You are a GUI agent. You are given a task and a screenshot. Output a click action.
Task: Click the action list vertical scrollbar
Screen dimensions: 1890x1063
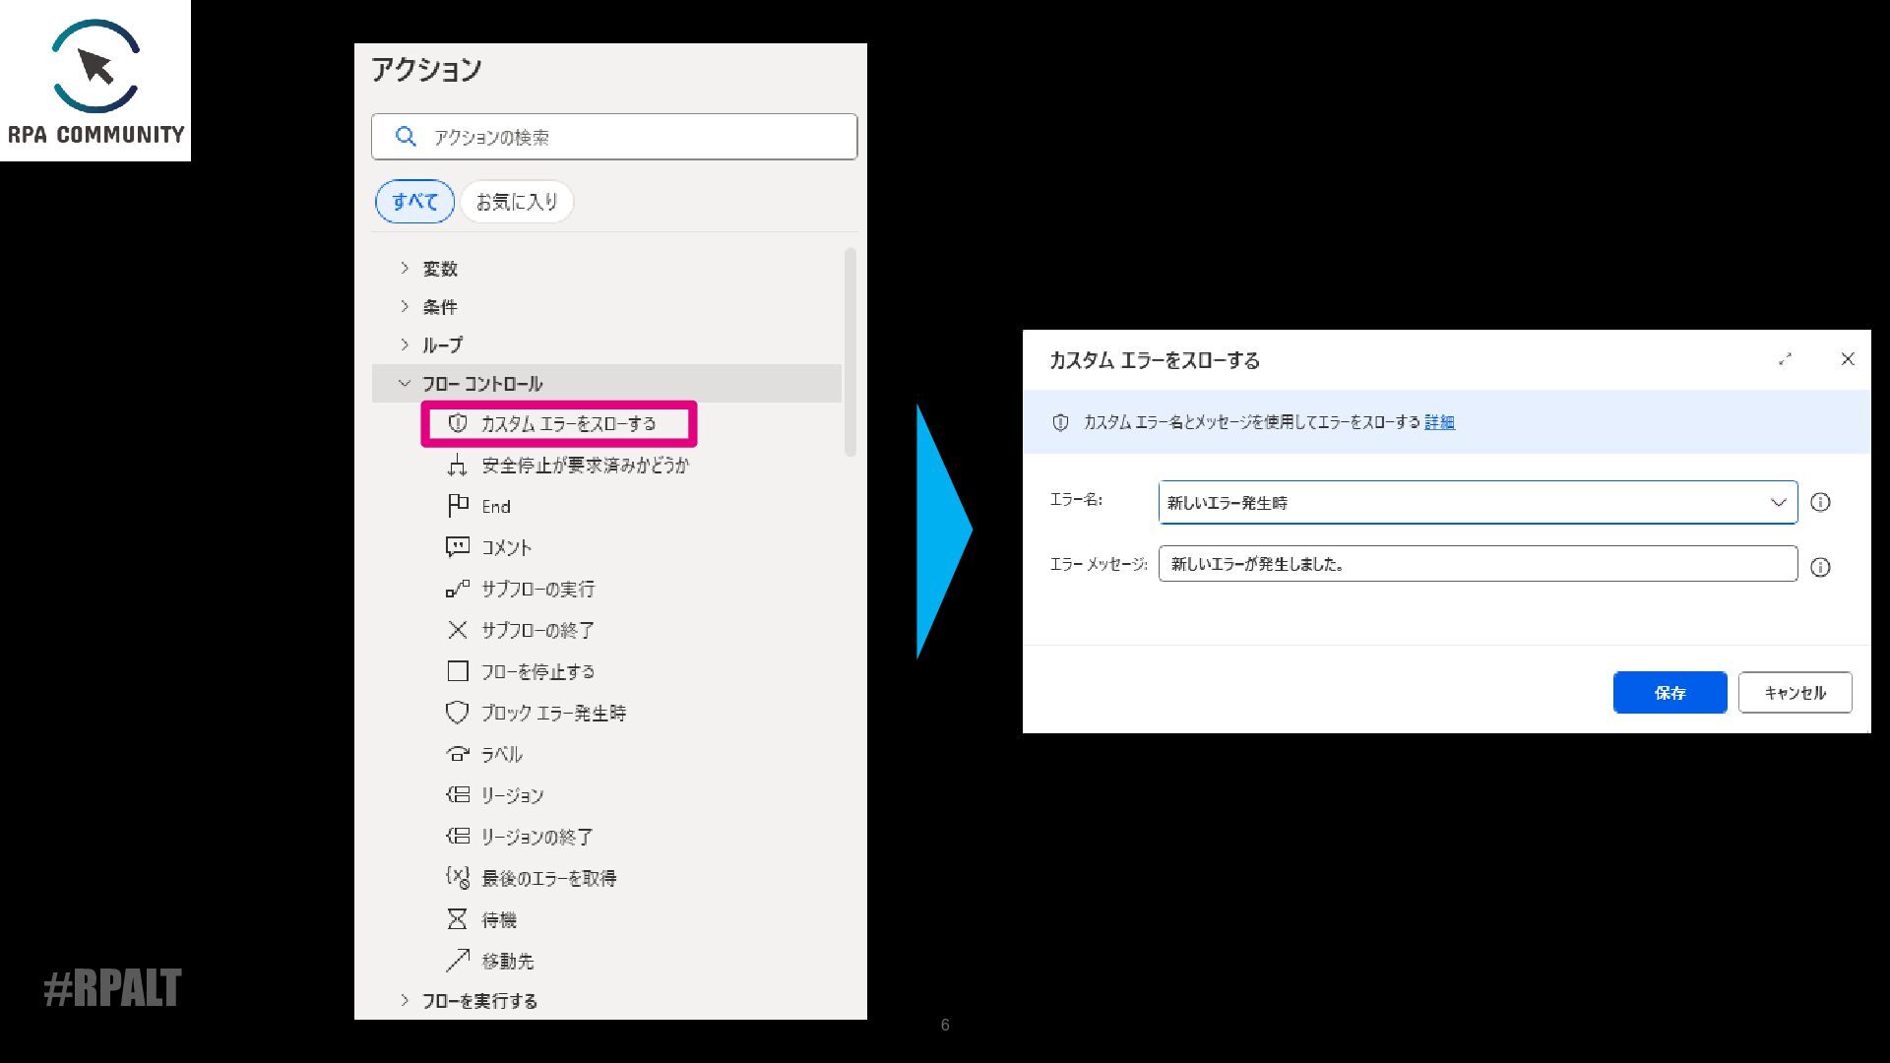coord(850,351)
